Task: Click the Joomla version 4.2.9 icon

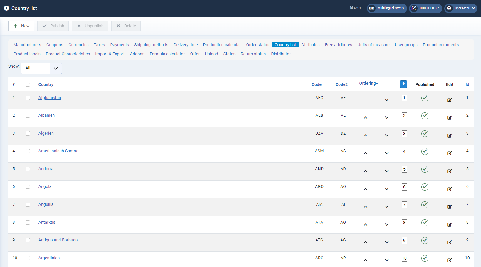Action: pos(351,8)
